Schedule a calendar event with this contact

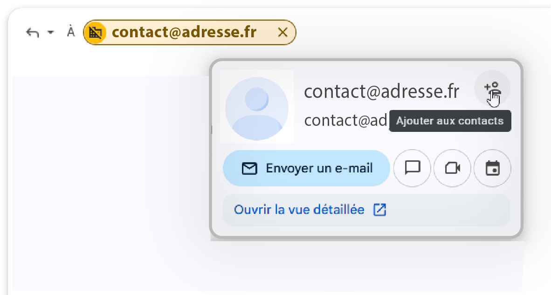point(492,168)
